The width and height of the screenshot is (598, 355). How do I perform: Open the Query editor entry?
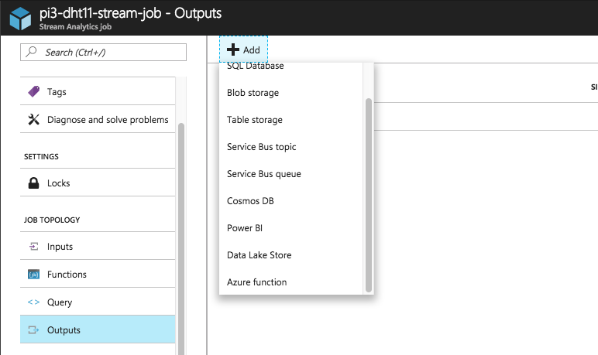(x=98, y=302)
